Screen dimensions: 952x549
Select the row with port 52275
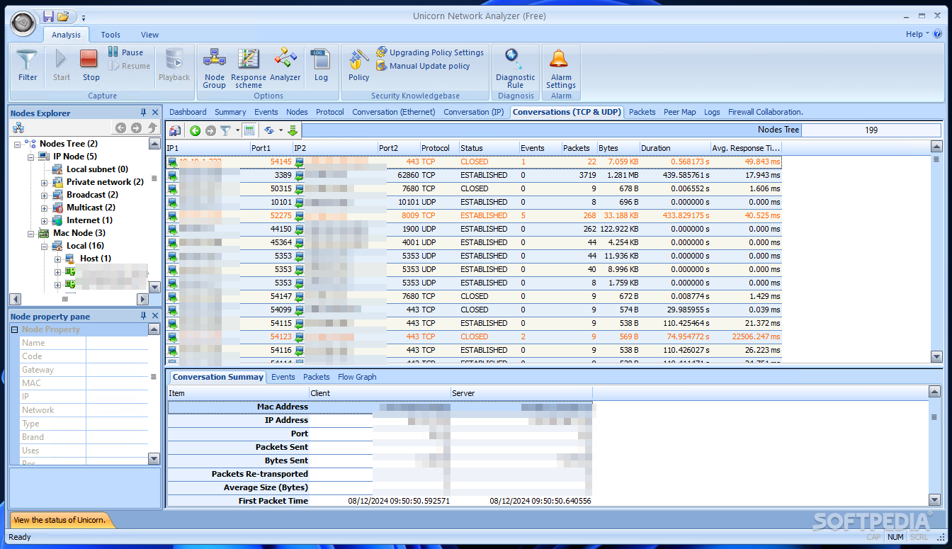[x=474, y=215]
